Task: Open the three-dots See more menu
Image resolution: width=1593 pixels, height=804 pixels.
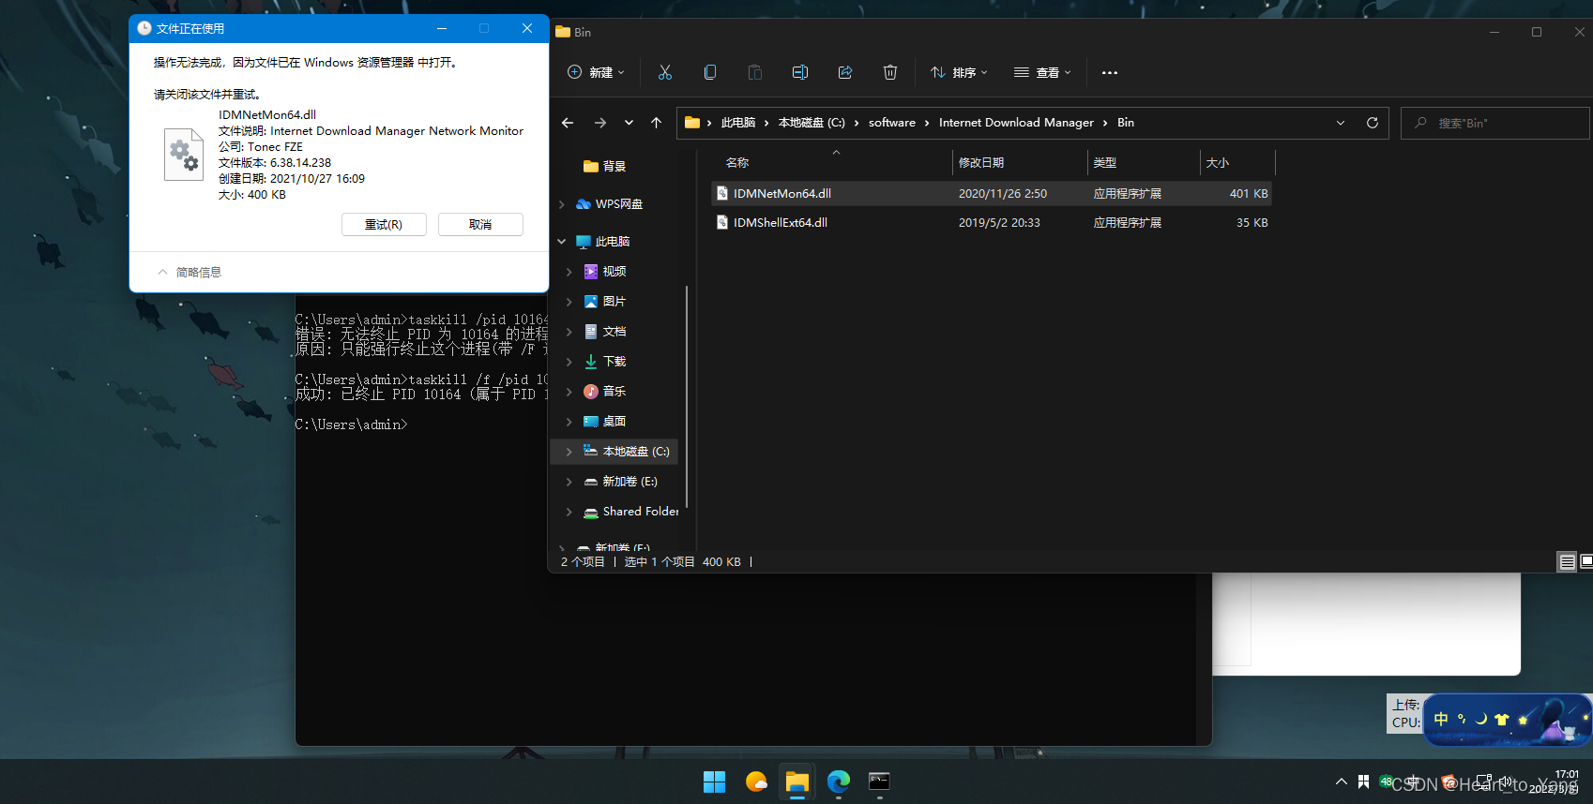Action: click(1110, 72)
